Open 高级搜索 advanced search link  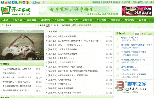tap(96, 2)
